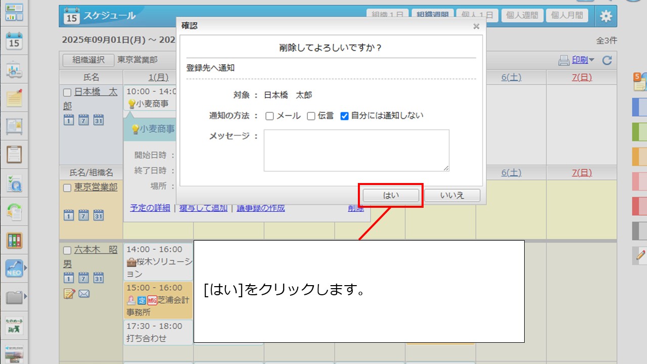647x364 pixels.
Task: Click the envelope icon under 六本木 昭男
Action: click(x=84, y=294)
